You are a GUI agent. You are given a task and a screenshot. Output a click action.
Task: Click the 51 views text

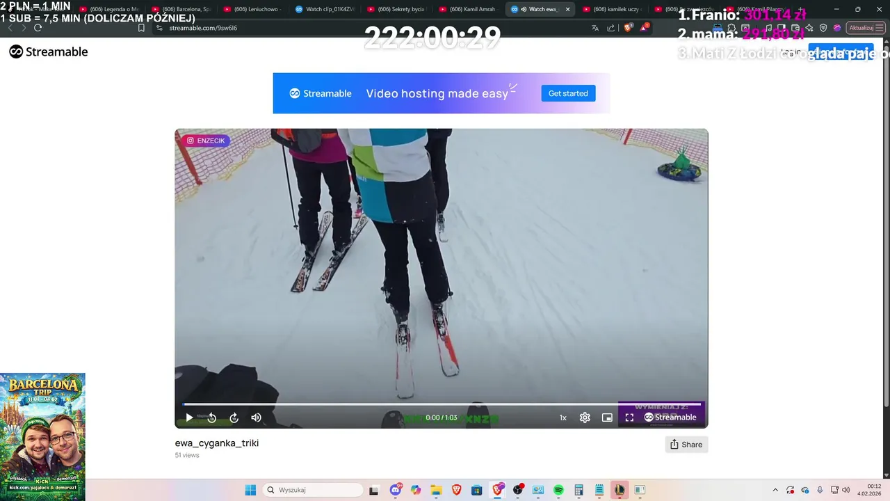coord(187,455)
